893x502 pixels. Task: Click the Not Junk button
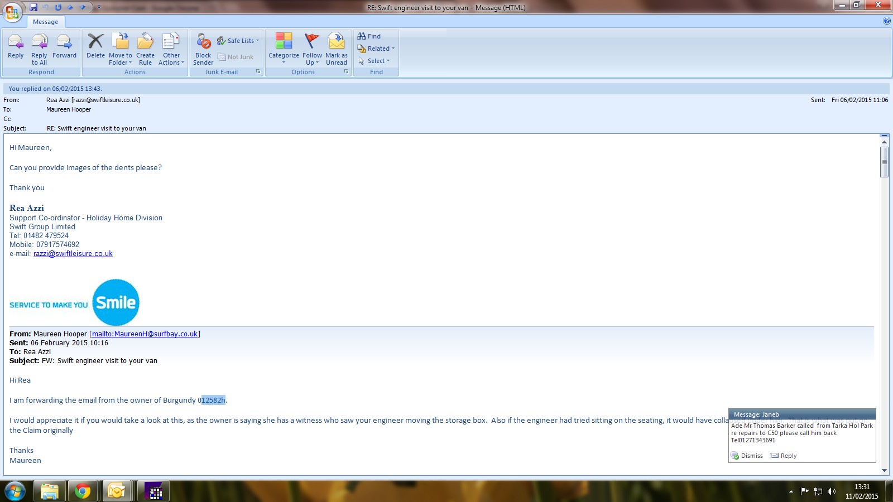236,57
